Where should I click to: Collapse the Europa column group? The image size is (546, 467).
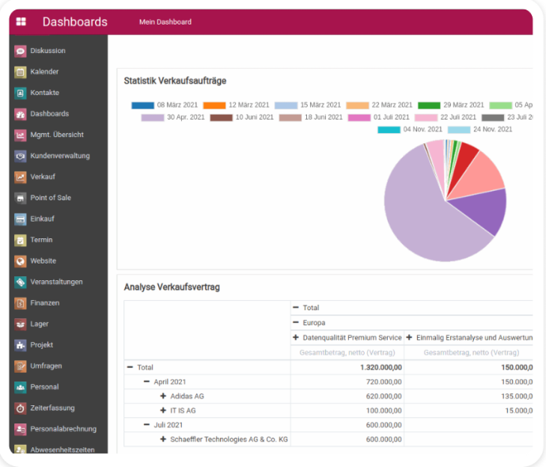pos(296,323)
